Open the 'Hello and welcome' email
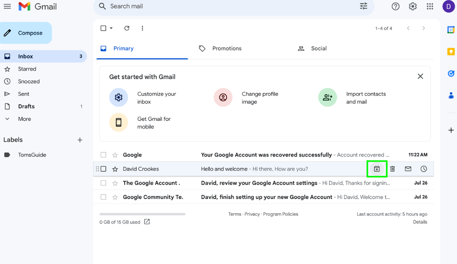 pos(263,169)
